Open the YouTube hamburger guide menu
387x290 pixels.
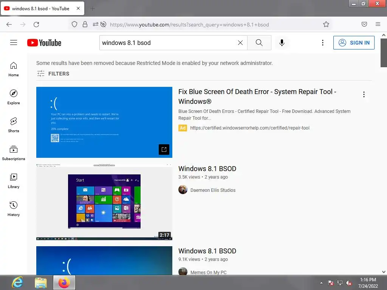click(x=14, y=43)
